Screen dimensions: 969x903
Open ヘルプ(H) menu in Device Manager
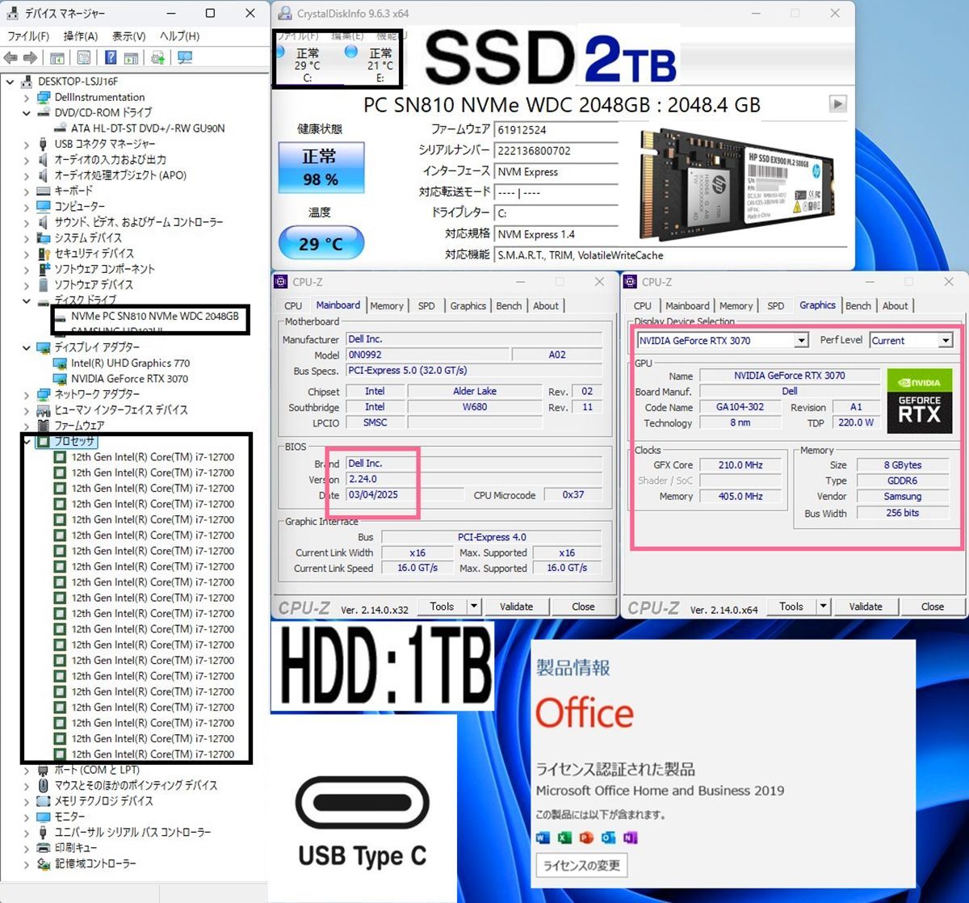(179, 36)
